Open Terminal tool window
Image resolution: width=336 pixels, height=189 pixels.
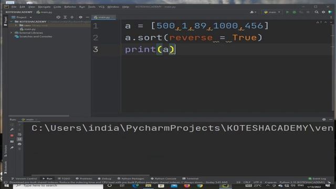pyautogui.click(x=191, y=178)
